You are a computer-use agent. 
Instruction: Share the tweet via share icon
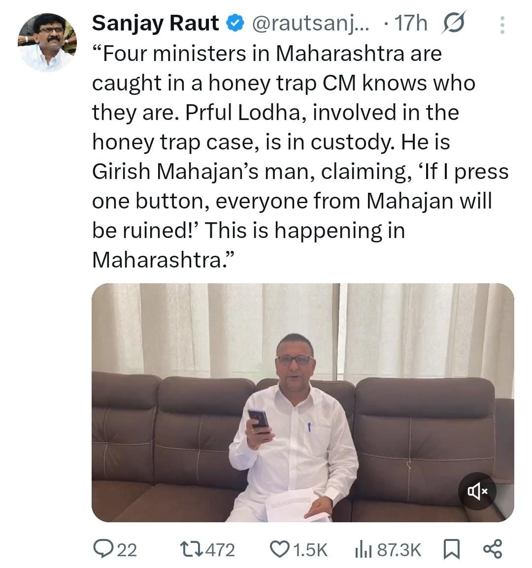point(493,549)
